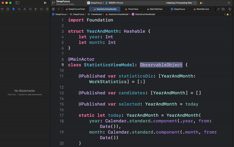
Task: Click the 'import' keyword on line 1
Action: pos(76,20)
